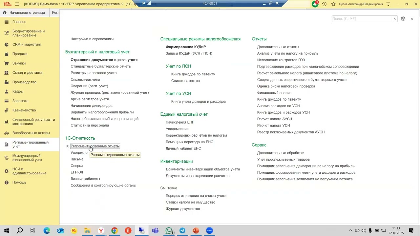
Task: Open Расчет налога УСН report
Action: coord(273,126)
